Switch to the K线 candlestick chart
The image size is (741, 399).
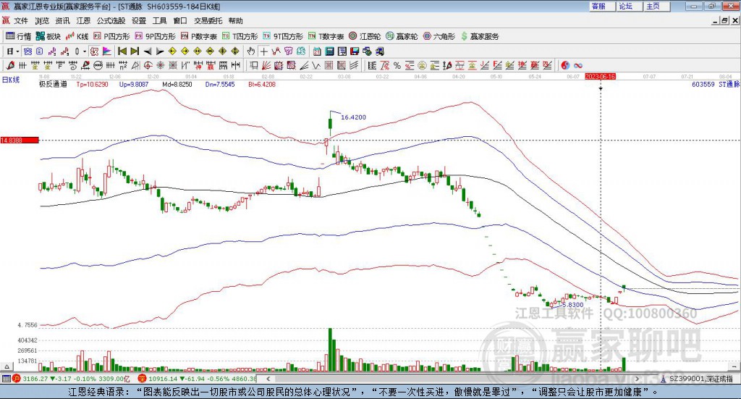(77, 36)
